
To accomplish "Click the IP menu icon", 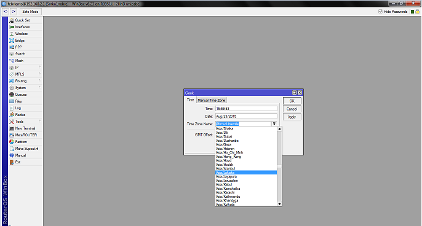I will (12, 68).
